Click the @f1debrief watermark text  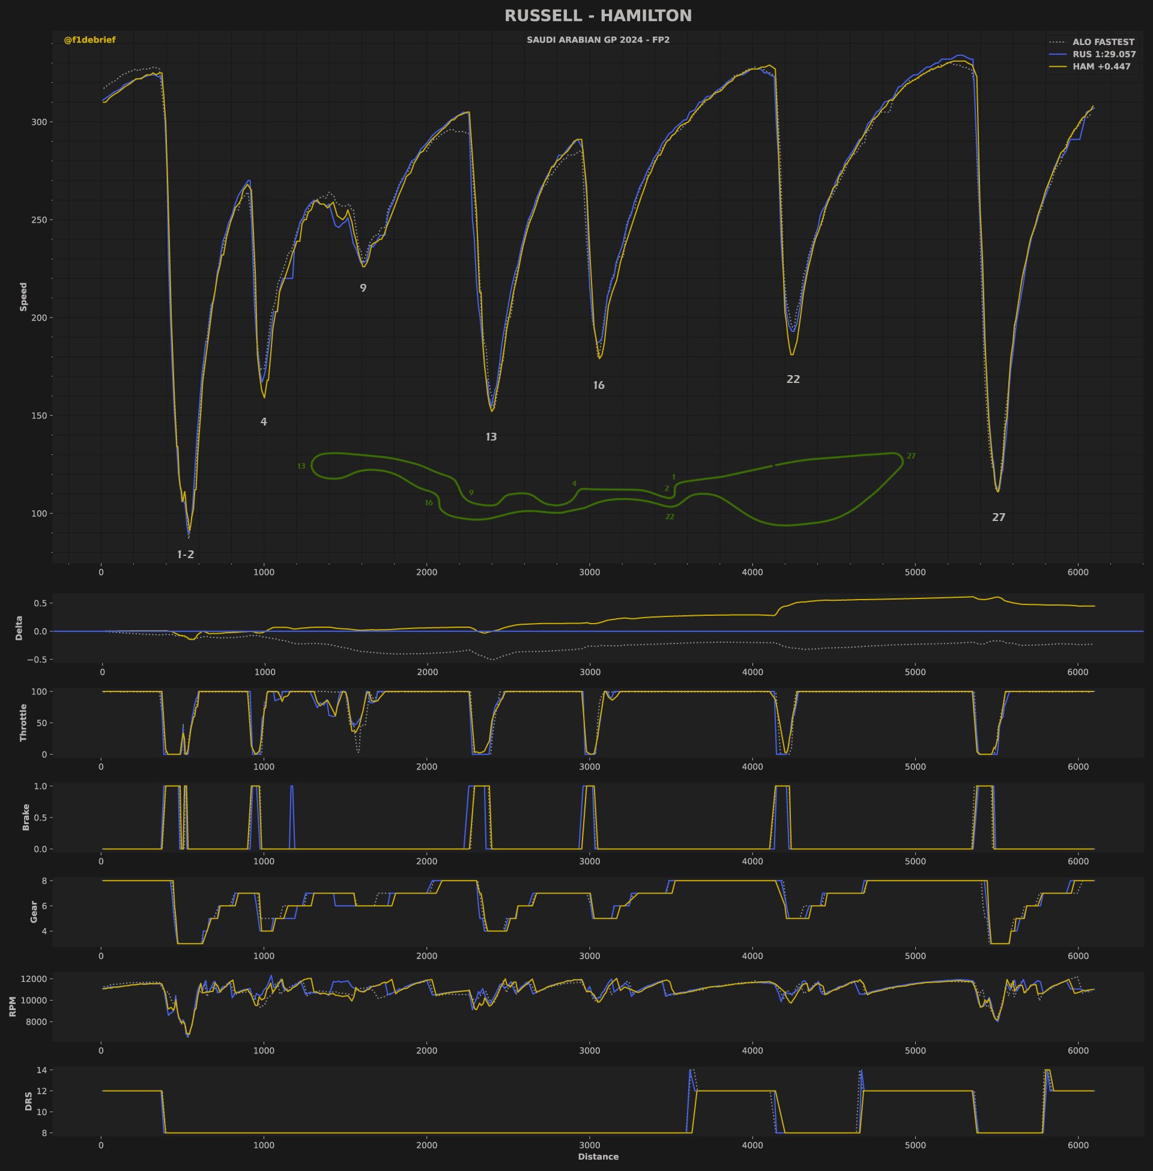[89, 40]
